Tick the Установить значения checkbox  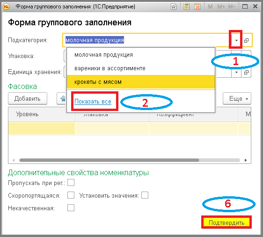click(145, 195)
